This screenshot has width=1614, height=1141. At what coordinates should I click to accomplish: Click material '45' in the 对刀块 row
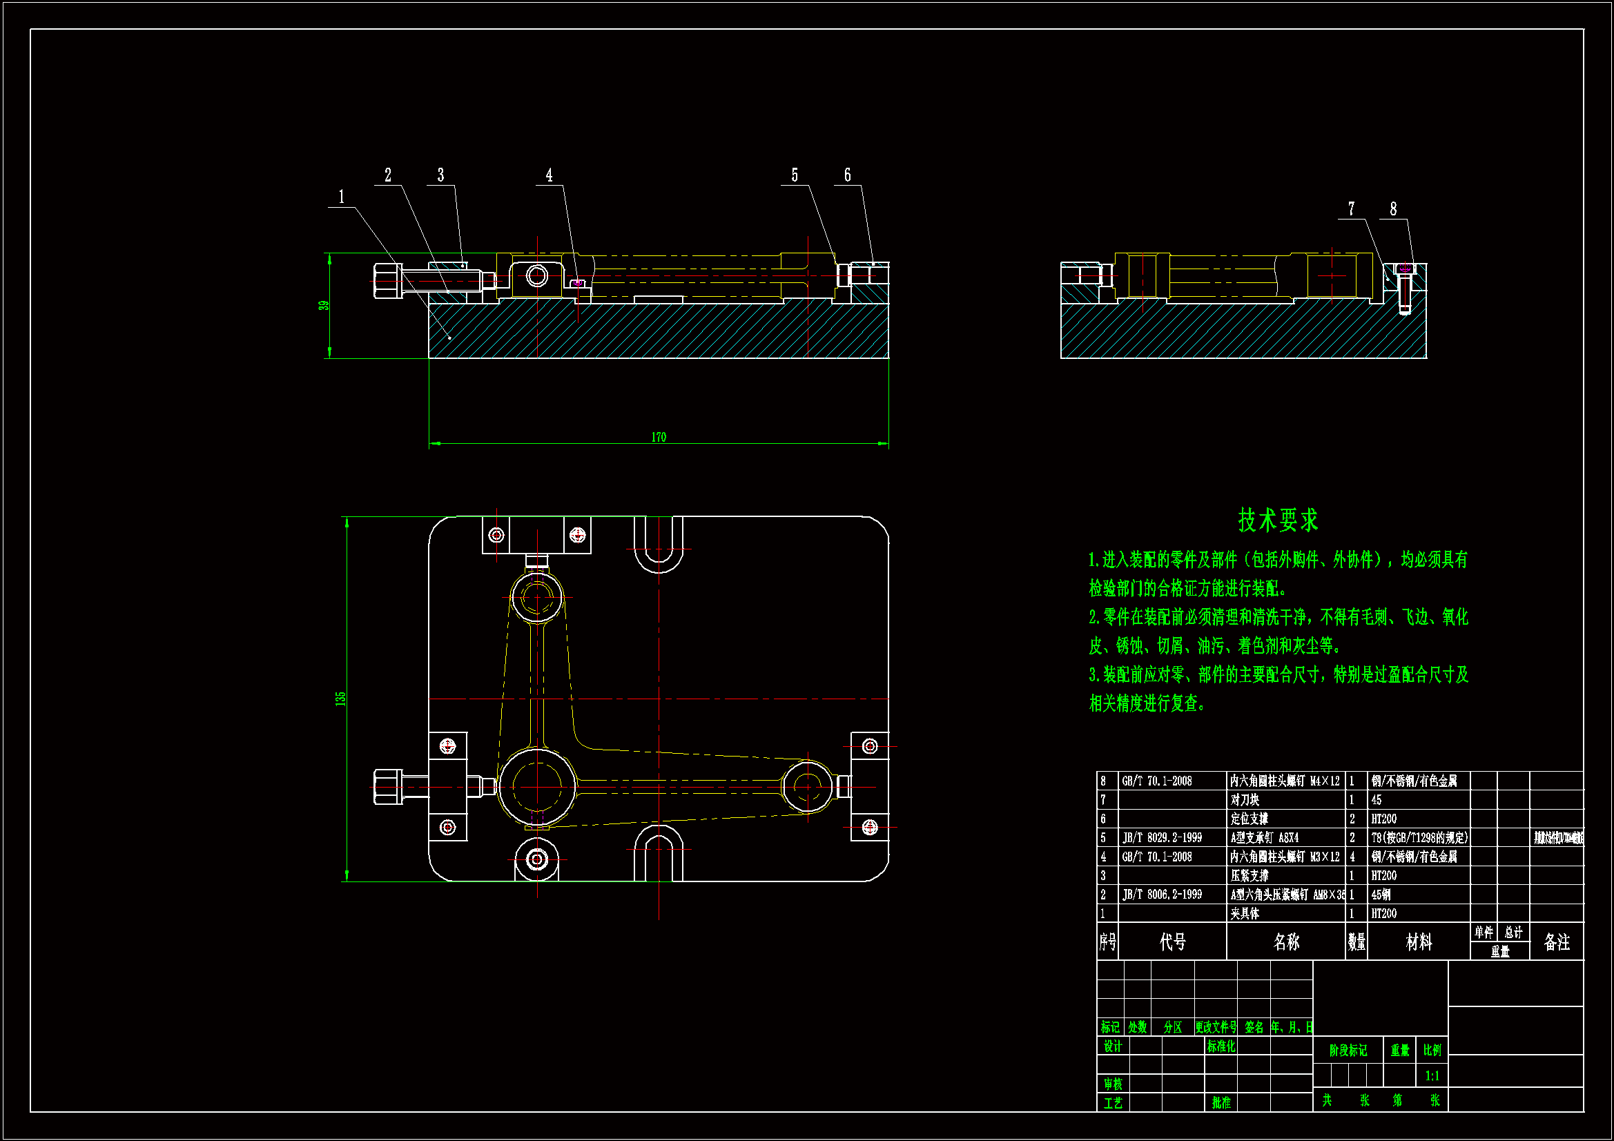(1376, 800)
